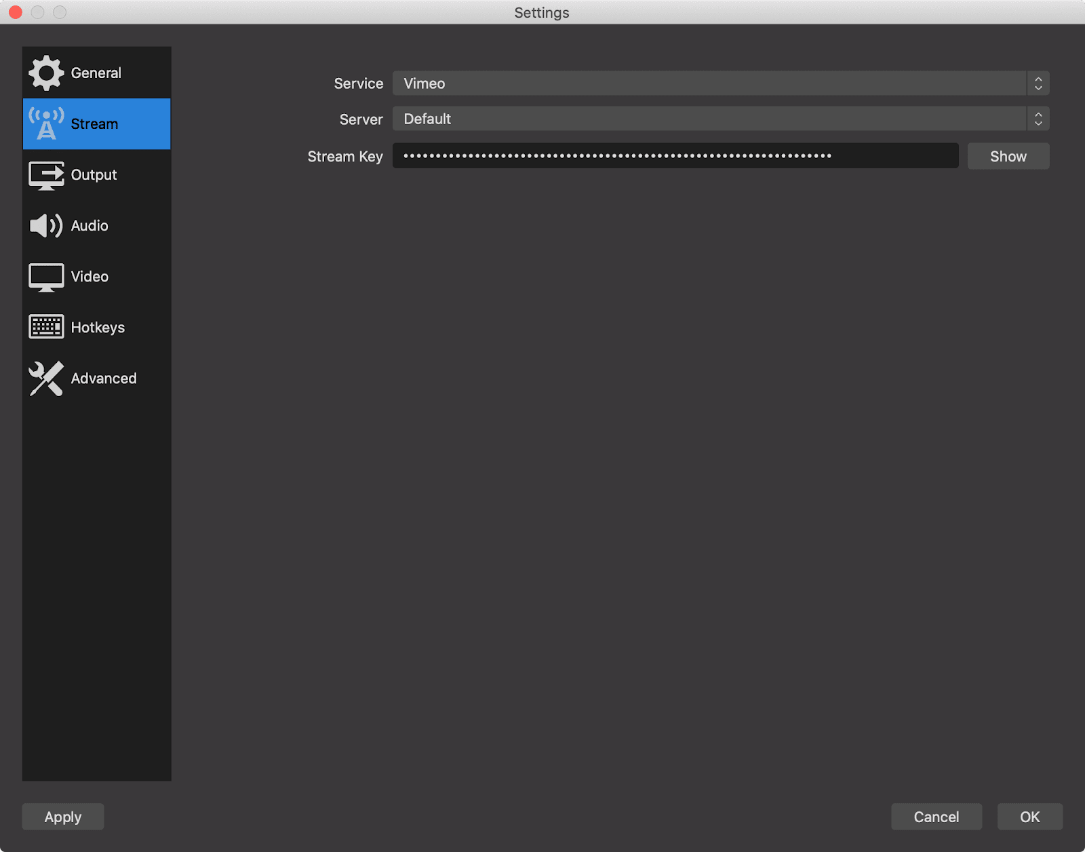Click the Video display icon
This screenshot has width=1085, height=852.
[x=46, y=277]
